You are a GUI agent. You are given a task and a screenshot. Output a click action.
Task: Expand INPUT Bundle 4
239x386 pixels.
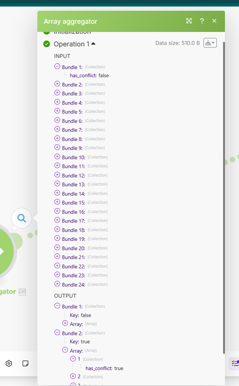pyautogui.click(x=57, y=102)
